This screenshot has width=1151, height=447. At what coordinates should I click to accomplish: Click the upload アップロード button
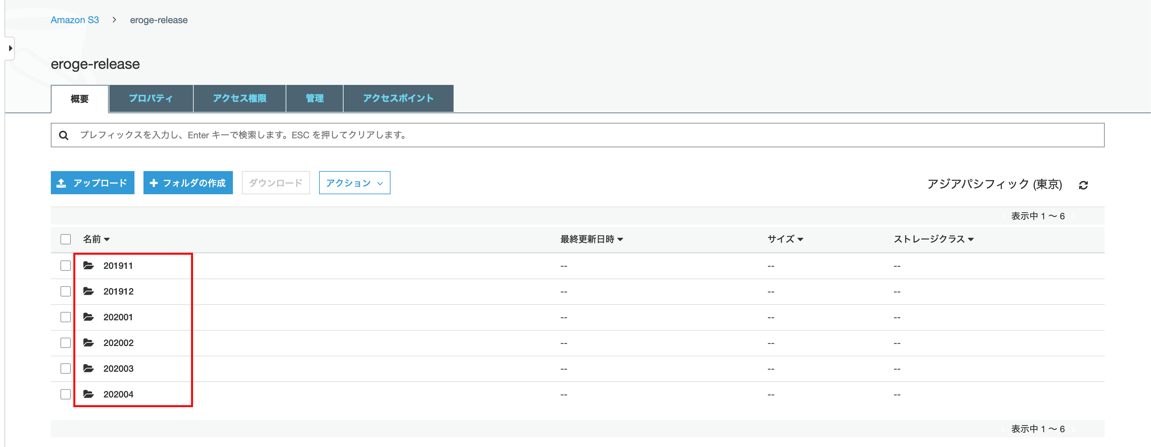click(93, 183)
